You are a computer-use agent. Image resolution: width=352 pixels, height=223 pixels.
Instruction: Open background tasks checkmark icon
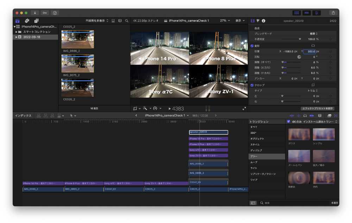click(x=55, y=13)
